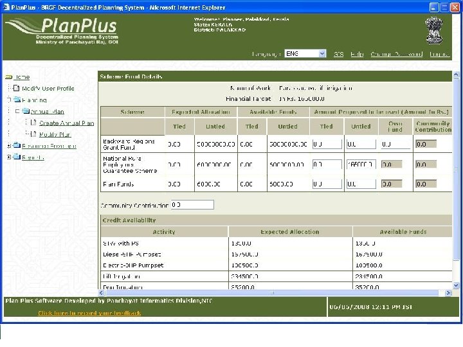Image resolution: width=463 pixels, height=347 pixels.
Task: Click the Expected Allocation header in scheme table
Action: point(201,112)
